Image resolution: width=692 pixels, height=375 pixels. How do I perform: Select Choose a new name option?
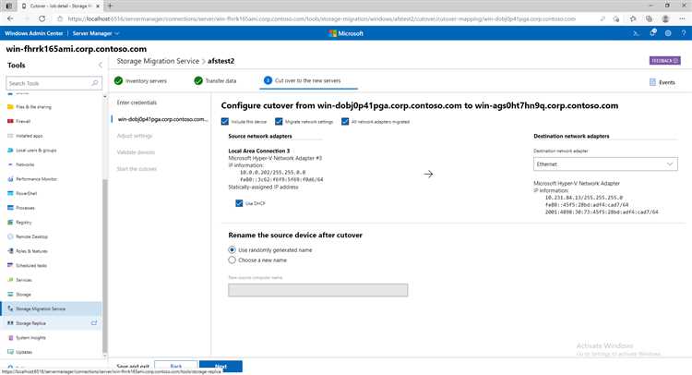click(x=233, y=260)
